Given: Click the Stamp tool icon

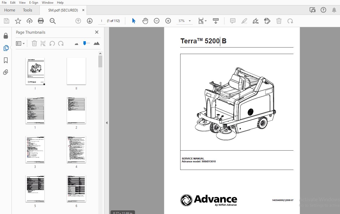Looking at the screenshot, I should click(267, 21).
